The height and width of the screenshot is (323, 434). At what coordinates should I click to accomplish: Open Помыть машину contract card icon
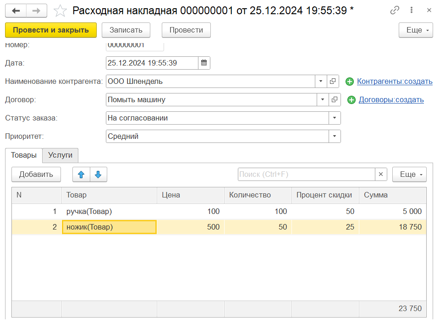coord(335,99)
